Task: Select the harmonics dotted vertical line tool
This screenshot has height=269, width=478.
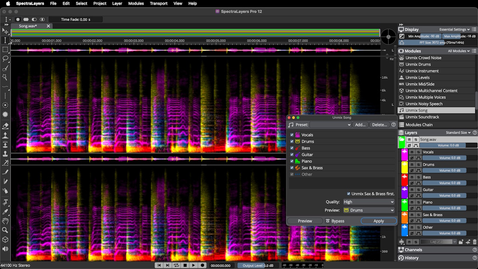Action: click(x=5, y=96)
